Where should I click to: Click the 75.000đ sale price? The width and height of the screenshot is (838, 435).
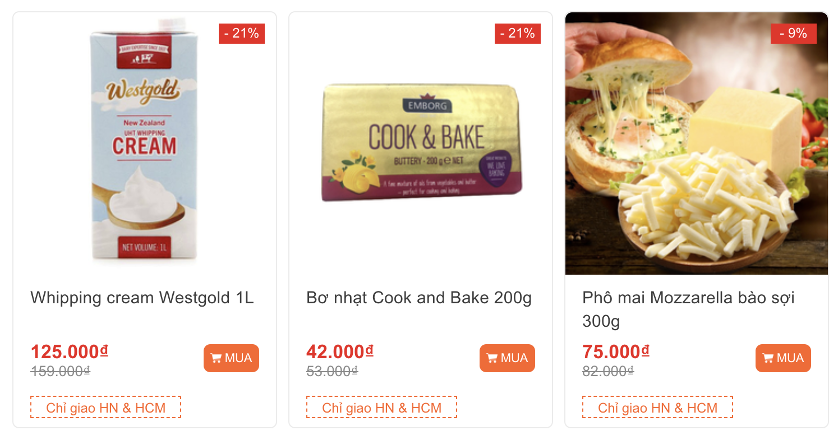click(615, 352)
